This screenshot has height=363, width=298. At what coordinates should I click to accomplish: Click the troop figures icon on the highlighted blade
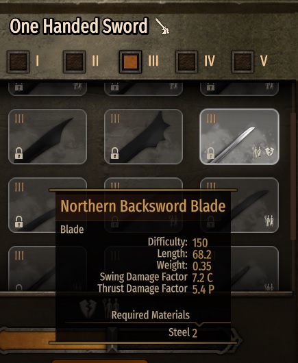[x=256, y=152]
